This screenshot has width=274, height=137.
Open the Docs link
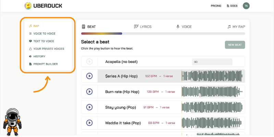(x=234, y=6)
